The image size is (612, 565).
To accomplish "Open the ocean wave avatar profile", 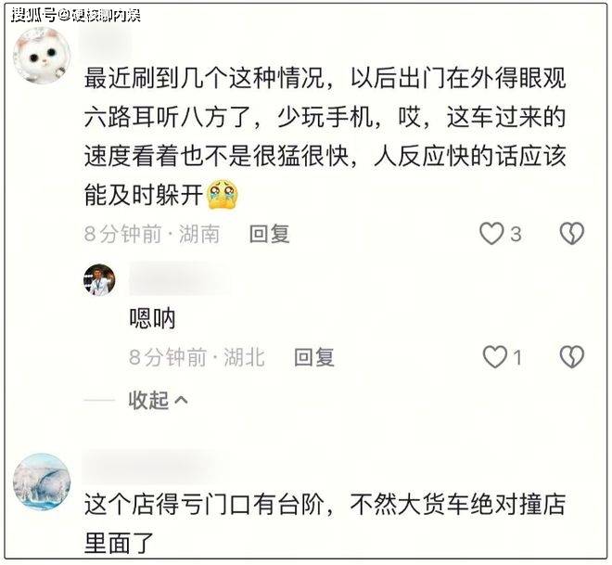I will tap(42, 482).
